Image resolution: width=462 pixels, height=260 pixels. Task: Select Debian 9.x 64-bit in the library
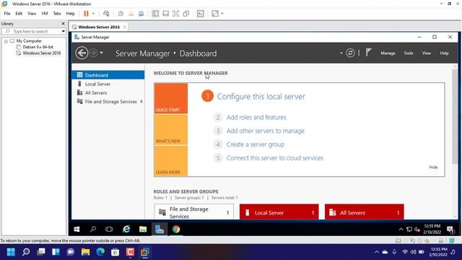(x=38, y=47)
